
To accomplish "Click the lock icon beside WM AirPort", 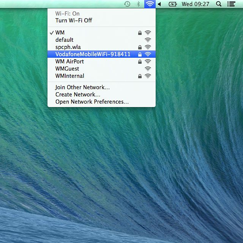I will [140, 62].
